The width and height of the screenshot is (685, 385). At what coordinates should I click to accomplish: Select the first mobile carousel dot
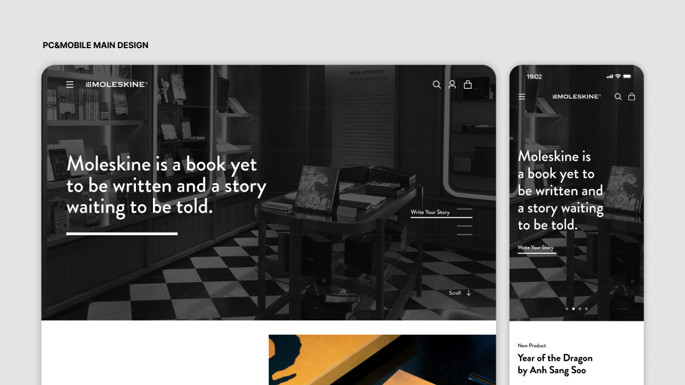click(567, 309)
